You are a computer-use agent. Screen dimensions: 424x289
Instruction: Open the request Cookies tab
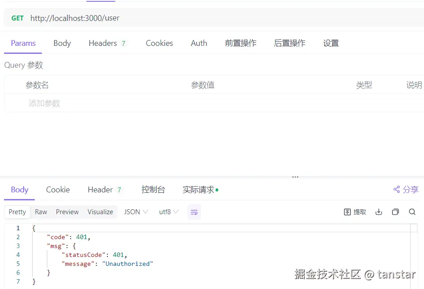(x=159, y=43)
